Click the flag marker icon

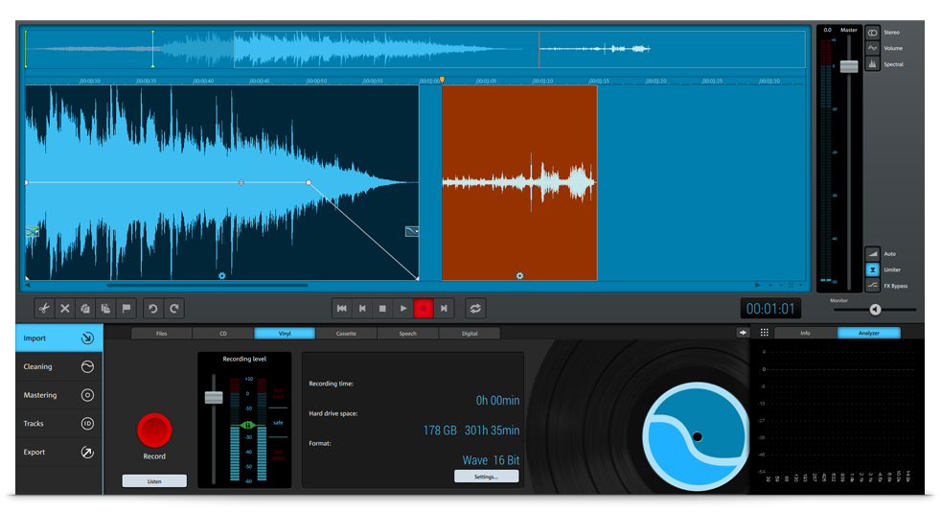coord(126,309)
